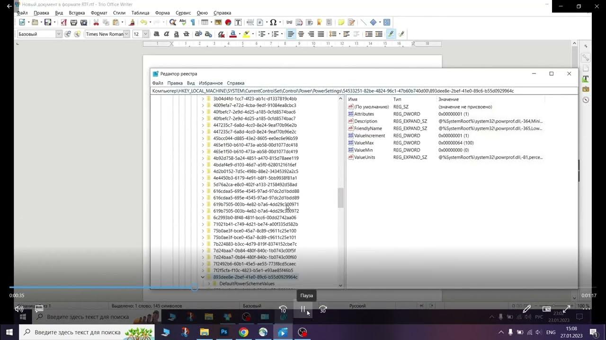Click the Insert comment note icon
Viewport: 606px width, 340px height.
(341, 22)
